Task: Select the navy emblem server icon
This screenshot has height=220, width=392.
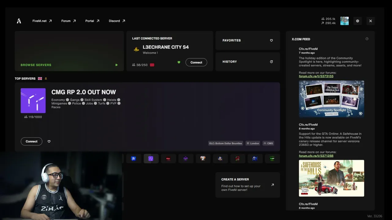Action: click(x=220, y=159)
